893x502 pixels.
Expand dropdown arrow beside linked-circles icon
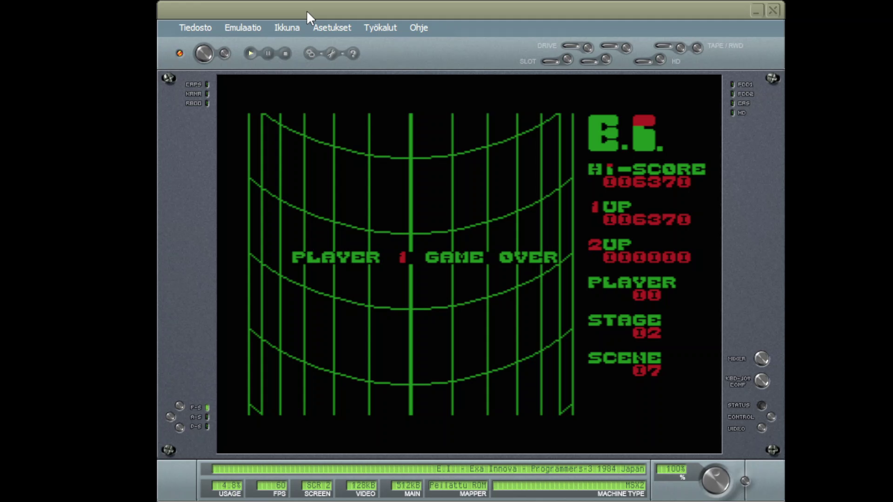tap(321, 54)
